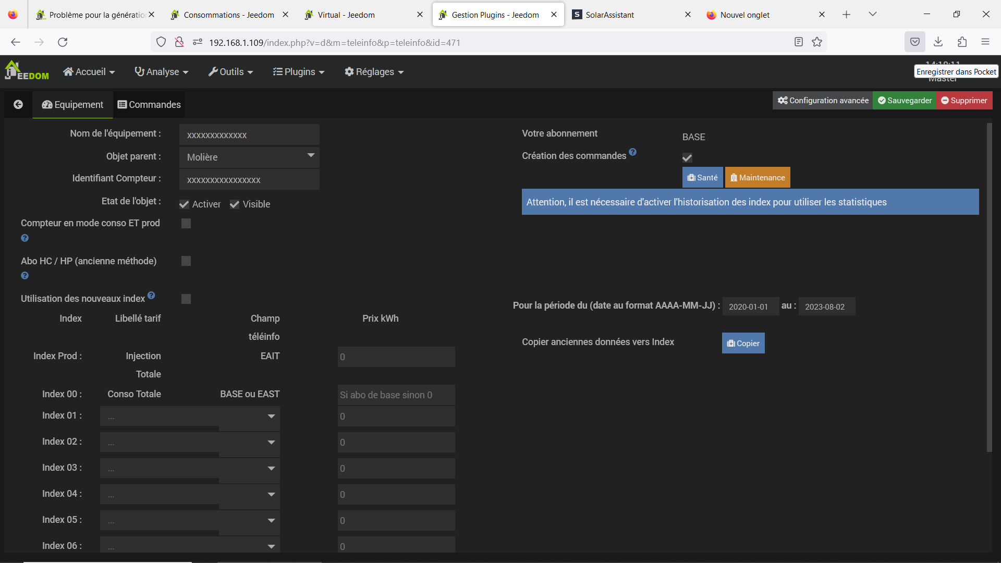Bookmark page with the star icon
1001x563 pixels.
(x=817, y=42)
